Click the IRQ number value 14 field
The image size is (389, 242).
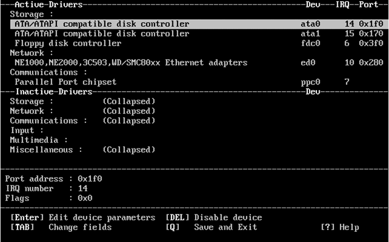tap(83, 188)
